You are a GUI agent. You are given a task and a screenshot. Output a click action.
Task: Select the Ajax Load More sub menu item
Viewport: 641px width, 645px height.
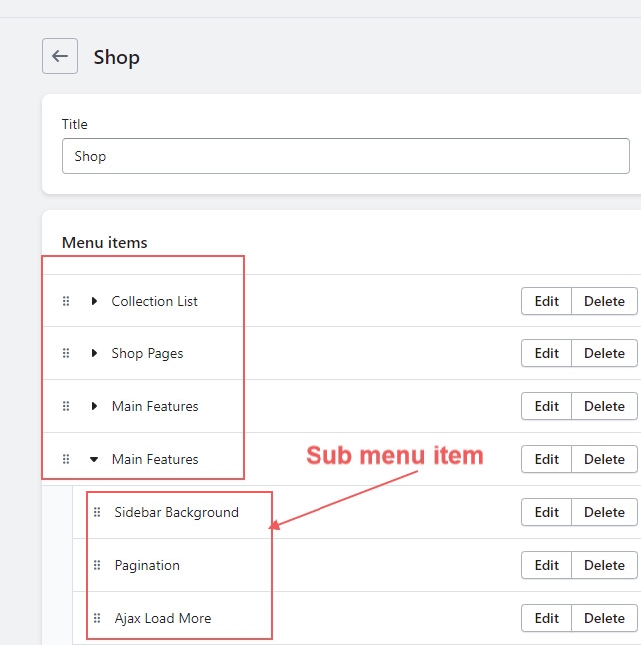tap(163, 618)
